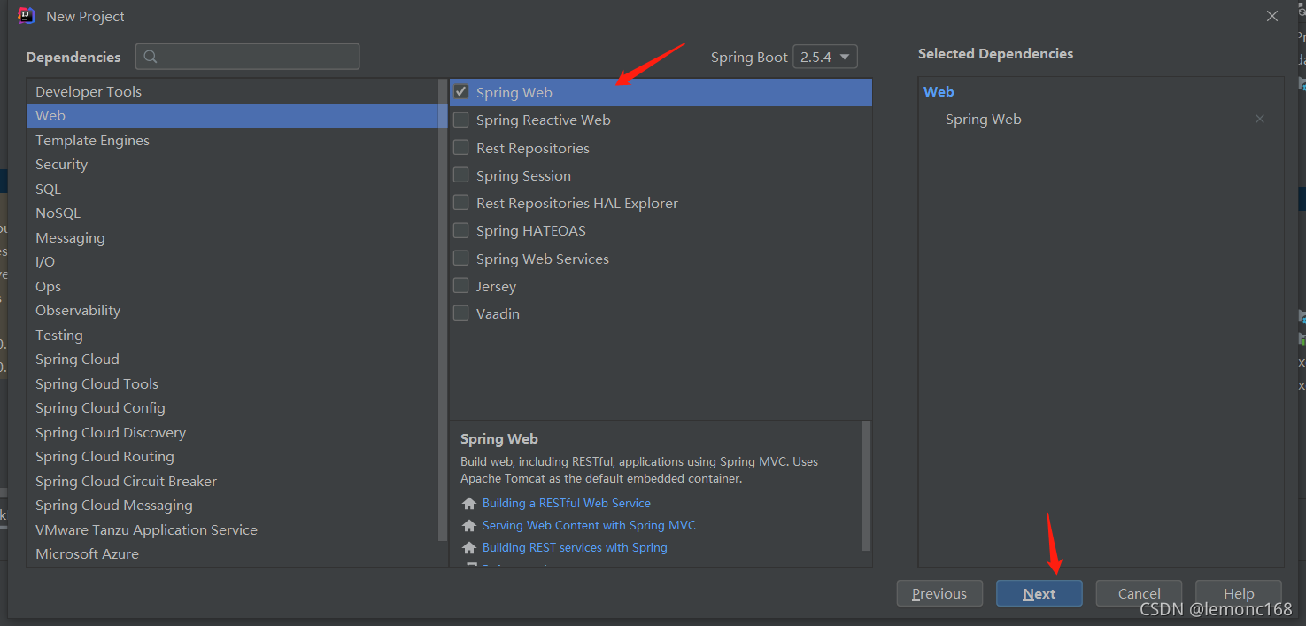Choose the Ops category
The image size is (1306, 626).
tap(232, 286)
